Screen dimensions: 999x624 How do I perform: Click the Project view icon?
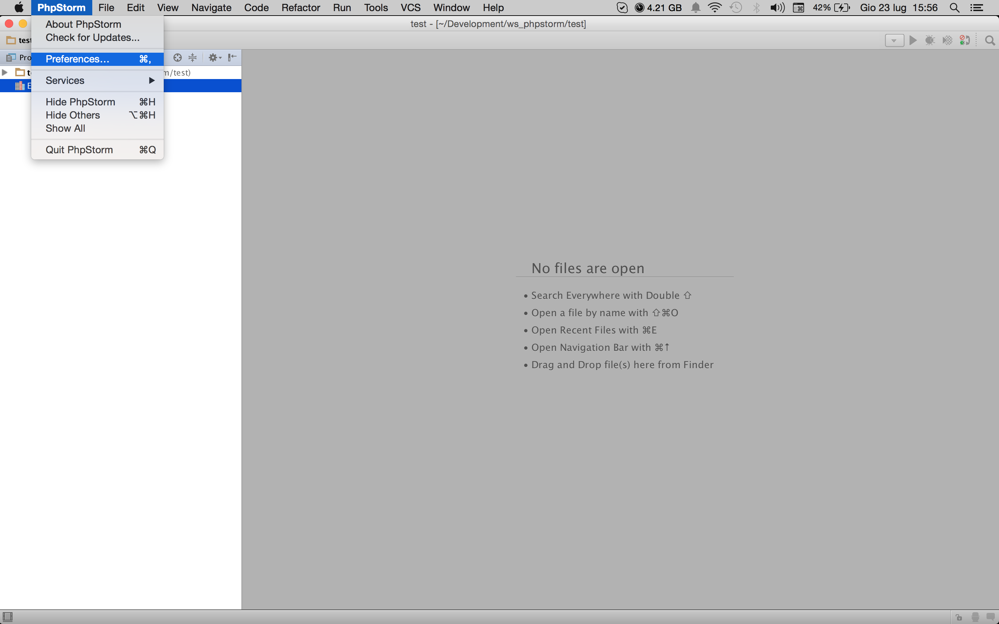coord(11,57)
